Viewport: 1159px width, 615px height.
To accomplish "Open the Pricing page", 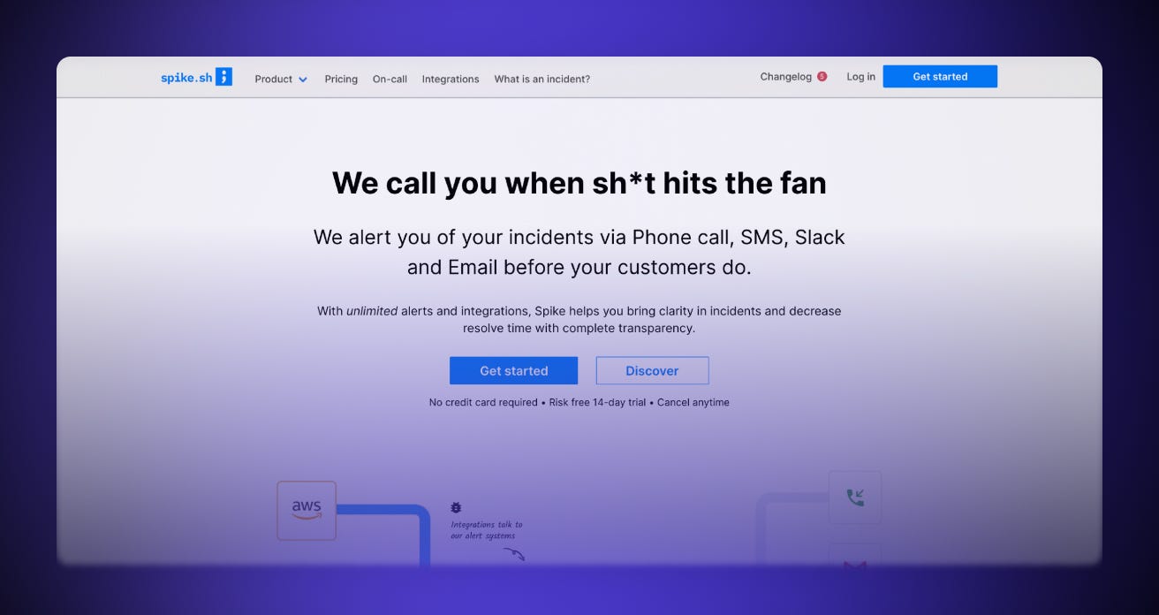I will pyautogui.click(x=341, y=79).
